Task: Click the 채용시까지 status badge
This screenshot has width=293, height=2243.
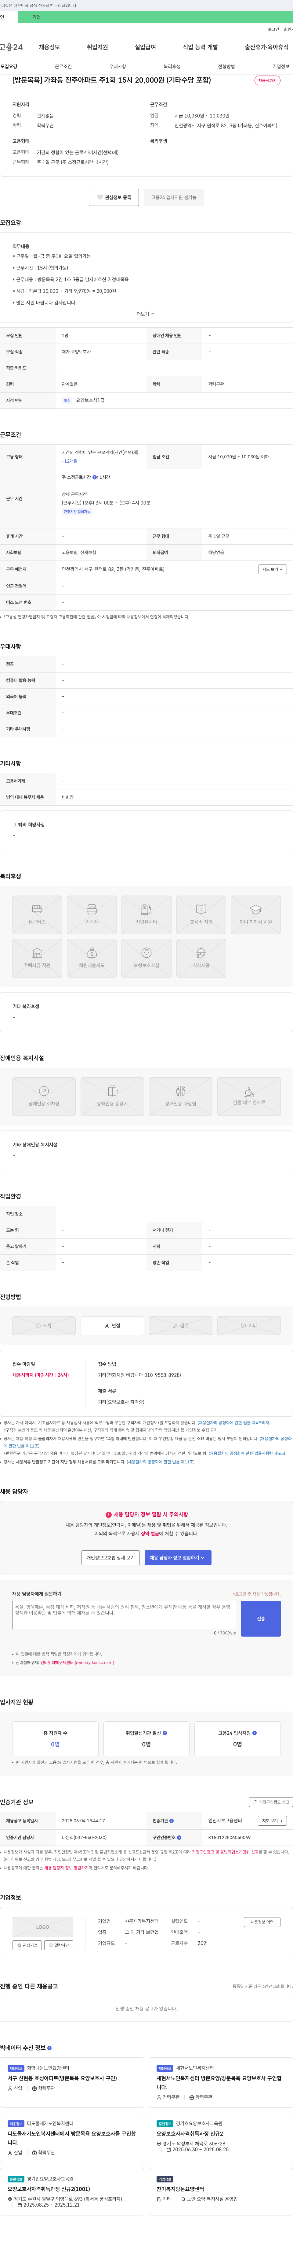Action: [x=267, y=80]
